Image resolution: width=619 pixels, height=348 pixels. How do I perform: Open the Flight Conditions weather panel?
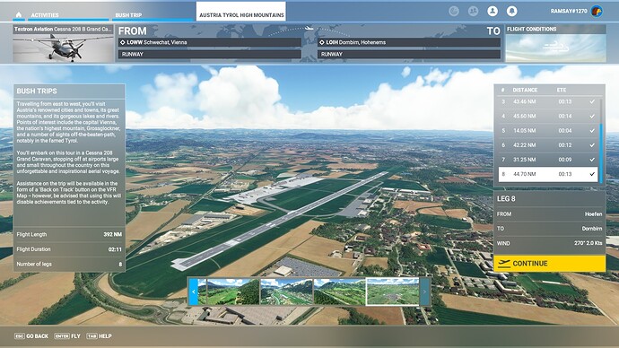(556, 43)
